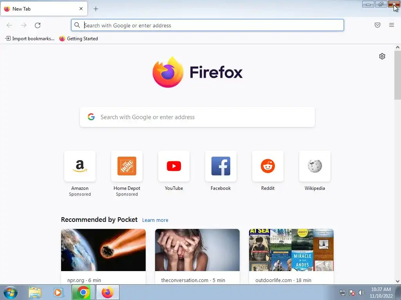Save to Pocket icon in toolbar

[x=378, y=25]
